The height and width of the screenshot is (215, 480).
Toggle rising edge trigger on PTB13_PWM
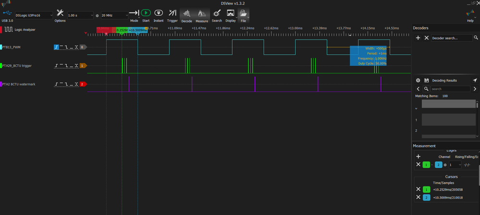click(56, 47)
